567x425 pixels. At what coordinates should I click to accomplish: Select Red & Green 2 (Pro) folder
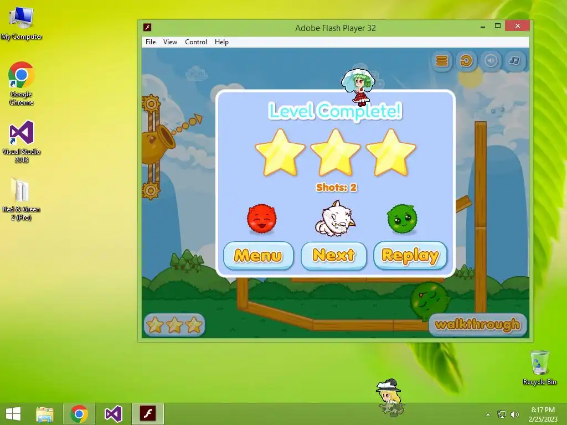point(22,199)
